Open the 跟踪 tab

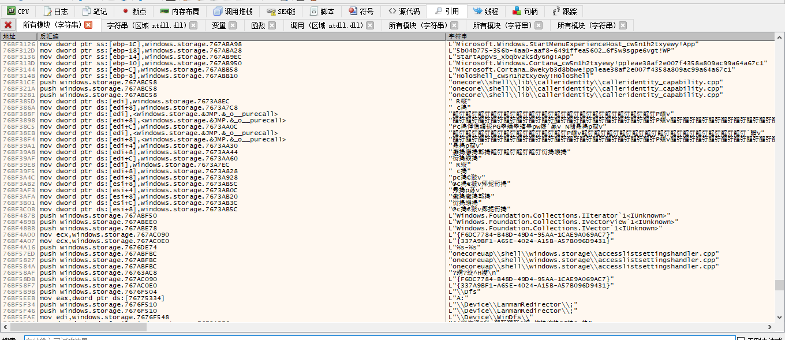(564, 11)
